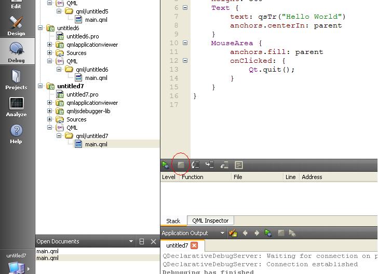Select main.qml under qml/untitled7
Screen dimensions: 378x274
pyautogui.click(x=96, y=144)
